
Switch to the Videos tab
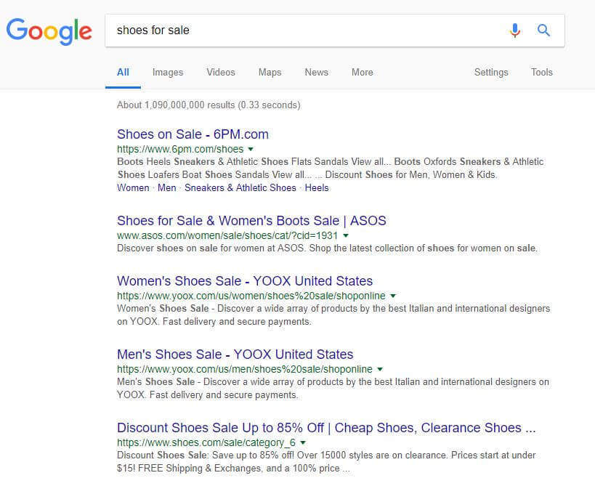pyautogui.click(x=221, y=72)
